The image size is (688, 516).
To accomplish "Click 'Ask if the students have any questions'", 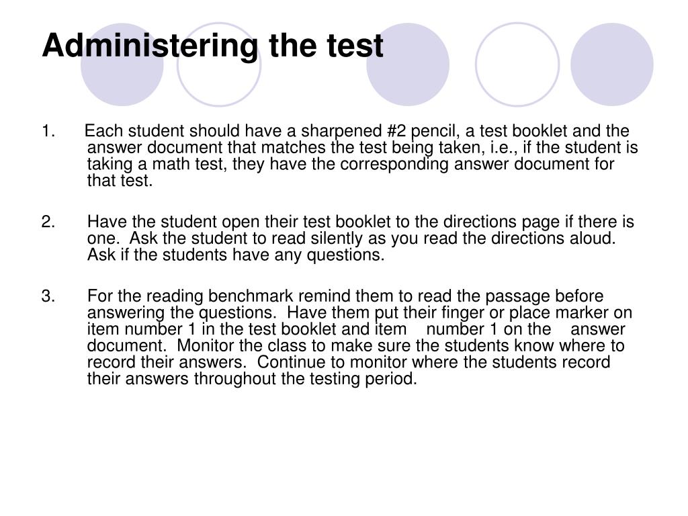I will (236, 255).
